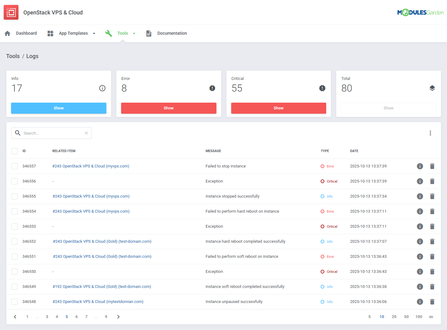Go to previous page with left arrow

tap(15, 317)
